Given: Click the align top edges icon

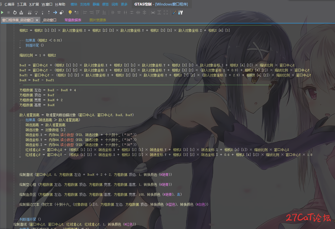Looking at the screenshot, I should pos(98,12).
